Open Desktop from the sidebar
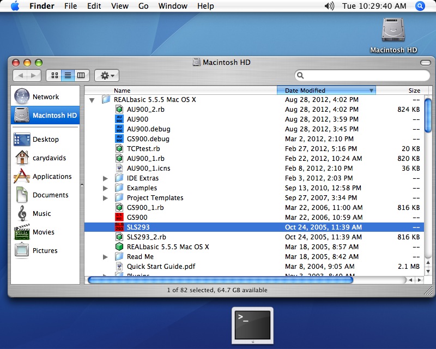 tap(45, 139)
